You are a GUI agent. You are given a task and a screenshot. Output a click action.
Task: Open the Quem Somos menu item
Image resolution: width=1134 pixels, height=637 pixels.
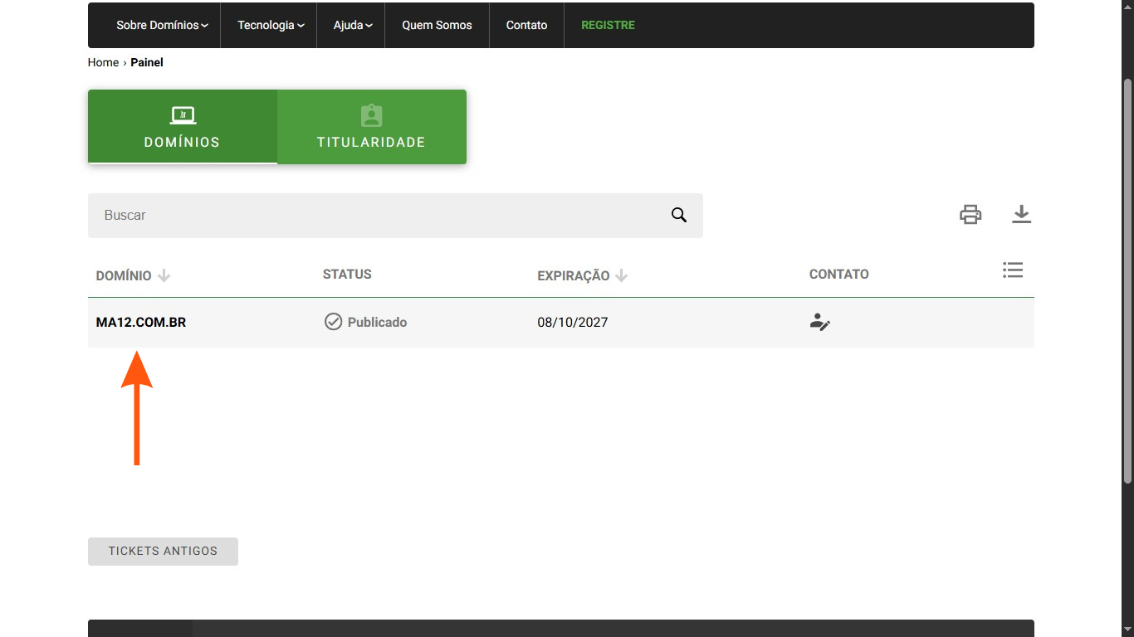click(x=437, y=26)
